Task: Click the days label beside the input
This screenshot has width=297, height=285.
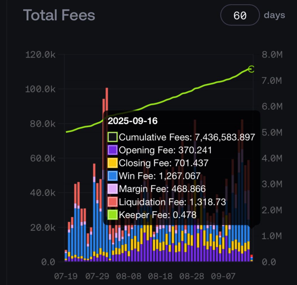Action: coord(274,15)
